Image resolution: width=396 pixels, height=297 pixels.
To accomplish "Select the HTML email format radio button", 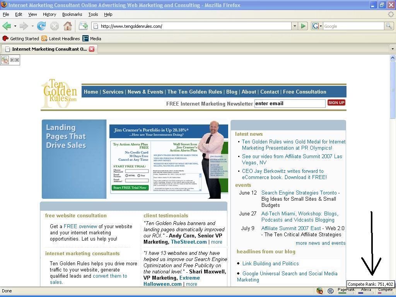I will pyautogui.click(x=126, y=175).
